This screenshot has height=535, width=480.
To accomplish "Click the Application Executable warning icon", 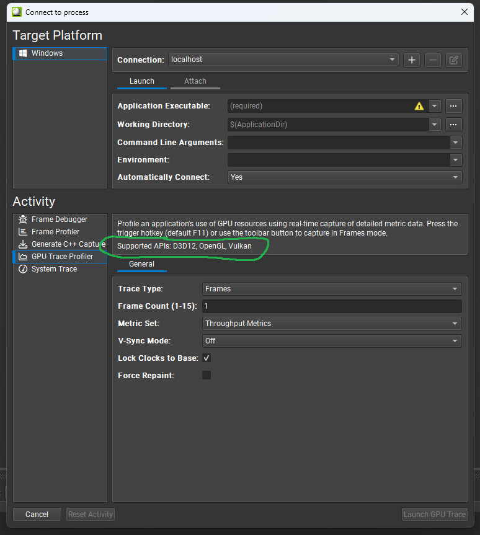I will click(x=419, y=106).
